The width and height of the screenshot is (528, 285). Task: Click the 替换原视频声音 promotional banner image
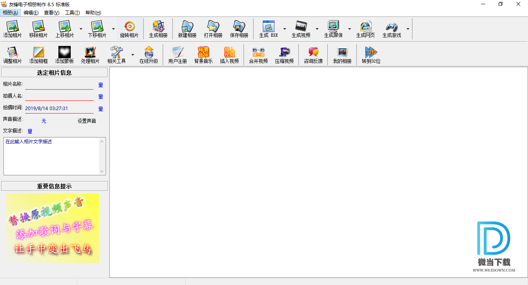(52, 228)
